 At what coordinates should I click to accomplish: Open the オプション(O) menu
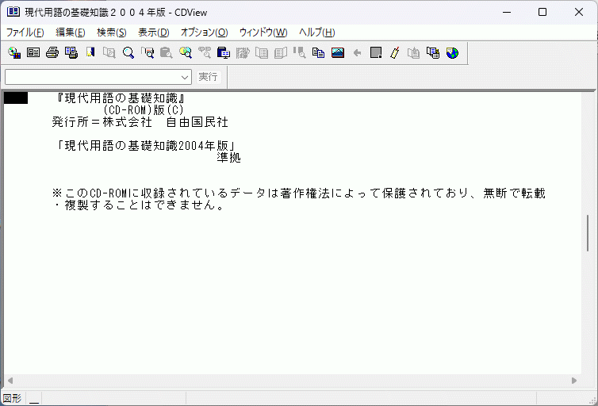click(x=205, y=33)
